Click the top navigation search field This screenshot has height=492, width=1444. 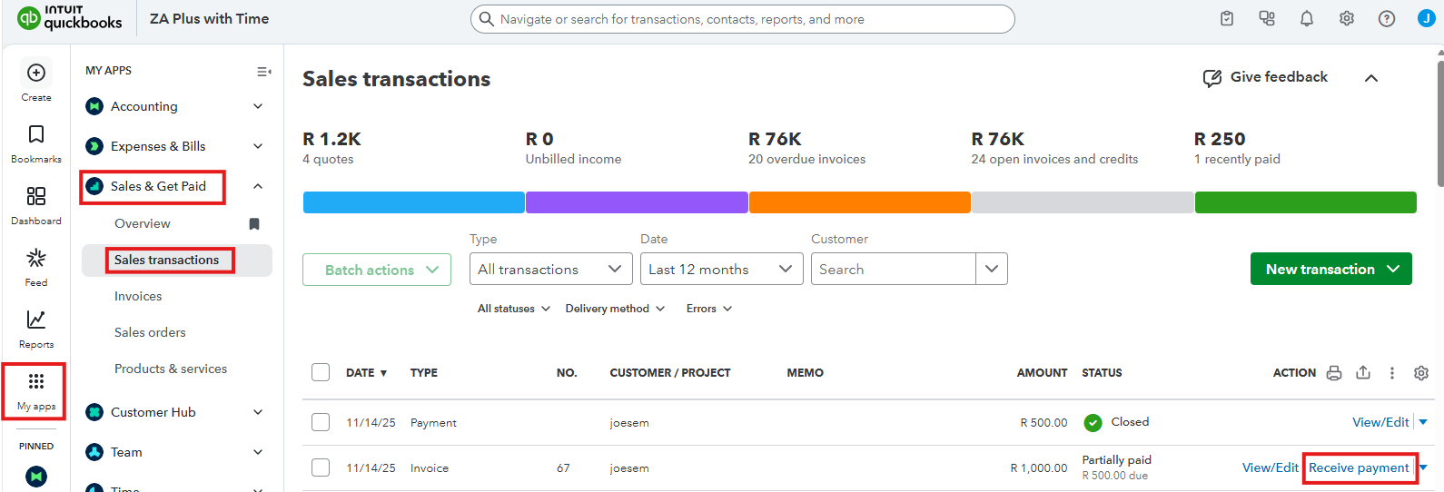click(742, 19)
